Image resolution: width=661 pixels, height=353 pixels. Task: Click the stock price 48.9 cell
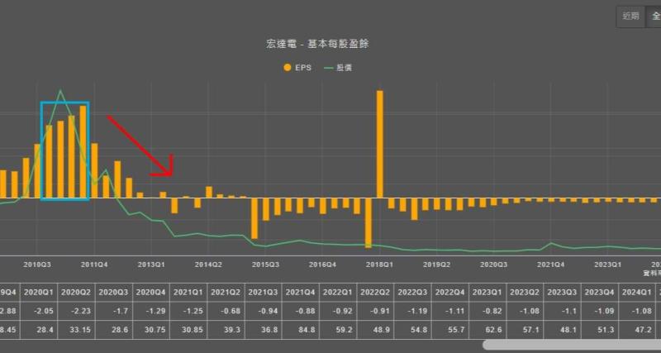click(x=375, y=330)
